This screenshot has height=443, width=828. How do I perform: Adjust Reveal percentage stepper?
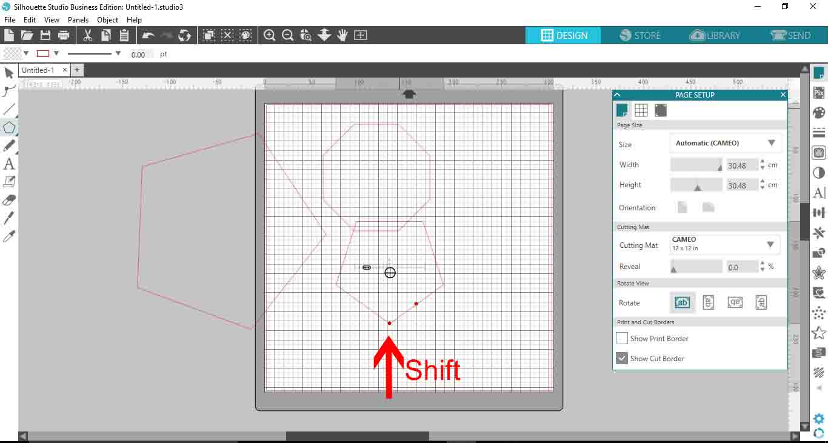763,266
